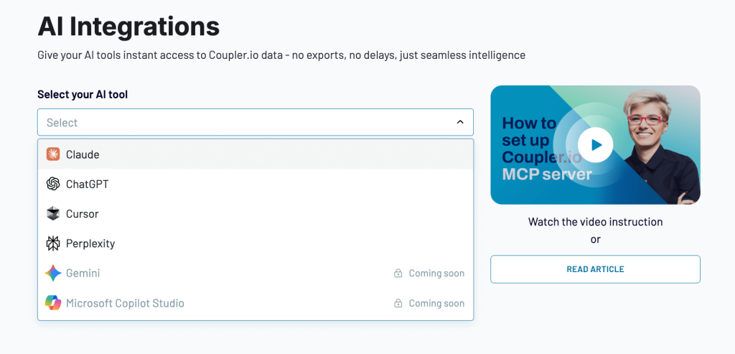Viewport: 735px width, 354px height.
Task: Click the Microsoft Copilot Studio logo icon
Action: (x=53, y=303)
